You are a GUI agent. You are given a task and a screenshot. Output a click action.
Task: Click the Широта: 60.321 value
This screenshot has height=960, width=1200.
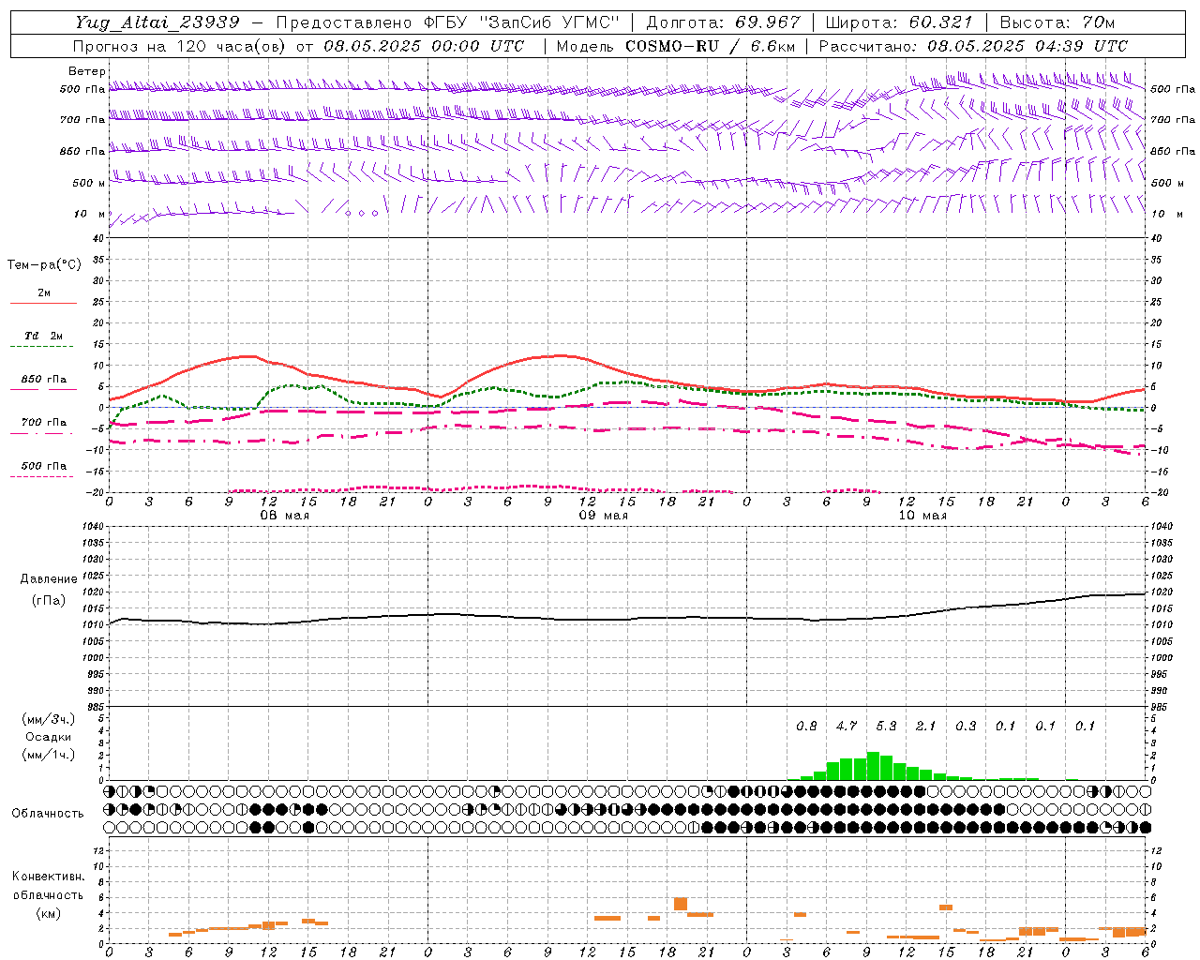point(901,22)
